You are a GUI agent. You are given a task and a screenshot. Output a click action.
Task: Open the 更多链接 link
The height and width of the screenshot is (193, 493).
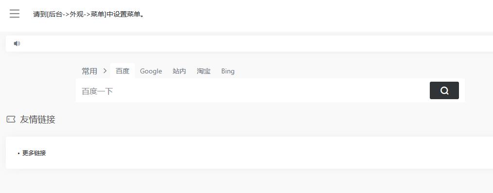tap(34, 153)
